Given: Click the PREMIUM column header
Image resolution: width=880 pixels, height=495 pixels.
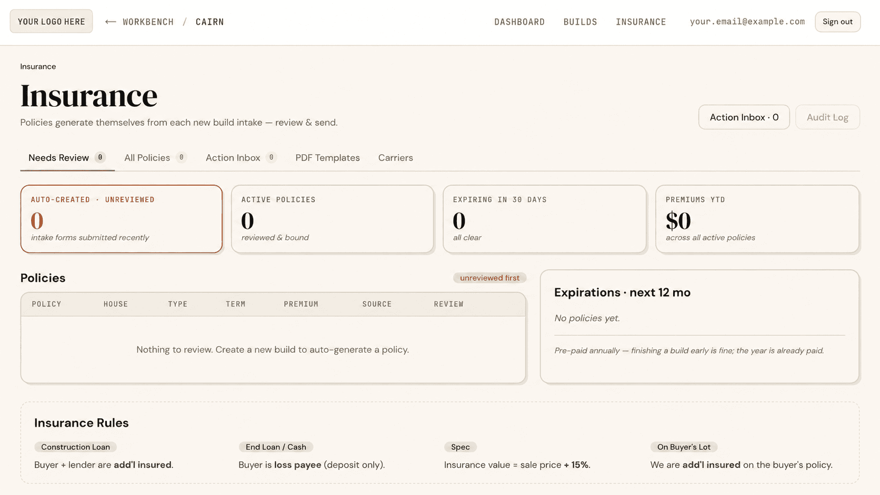Looking at the screenshot, I should [x=301, y=304].
